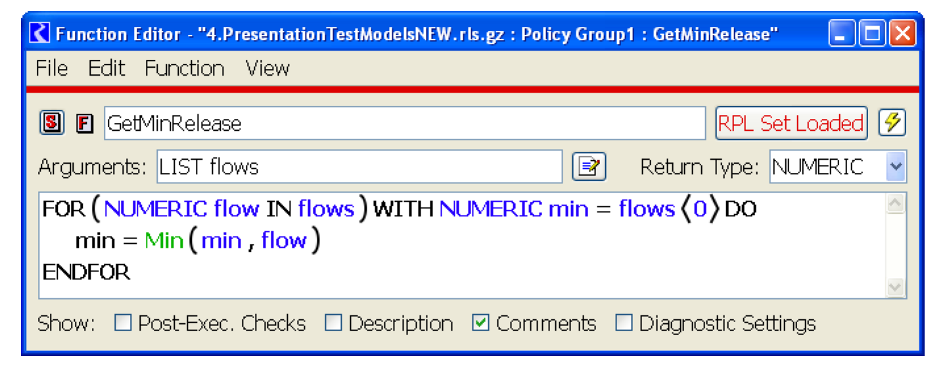Click the scroll down arrow in code pane

(895, 287)
